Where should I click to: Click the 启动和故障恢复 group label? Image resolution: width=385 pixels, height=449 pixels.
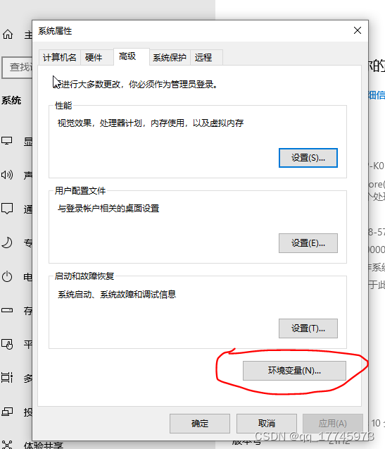tap(84, 276)
